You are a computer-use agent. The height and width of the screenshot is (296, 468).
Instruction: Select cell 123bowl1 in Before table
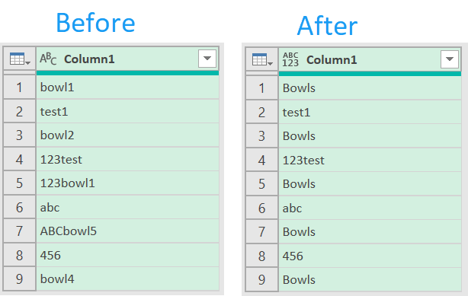[127, 183]
